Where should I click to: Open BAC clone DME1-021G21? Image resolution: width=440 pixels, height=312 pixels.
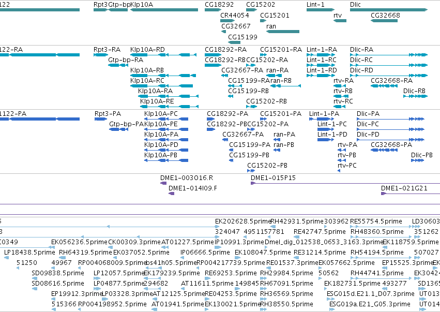click(411, 194)
